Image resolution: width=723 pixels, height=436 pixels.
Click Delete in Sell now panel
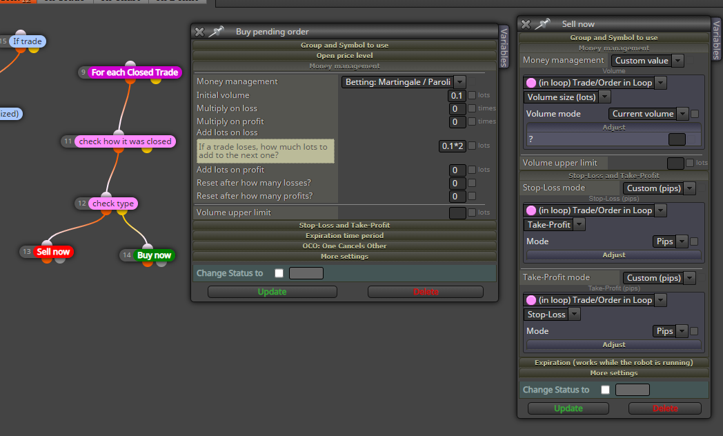(665, 408)
